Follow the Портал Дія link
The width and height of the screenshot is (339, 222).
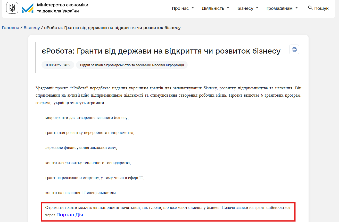tap(70, 215)
